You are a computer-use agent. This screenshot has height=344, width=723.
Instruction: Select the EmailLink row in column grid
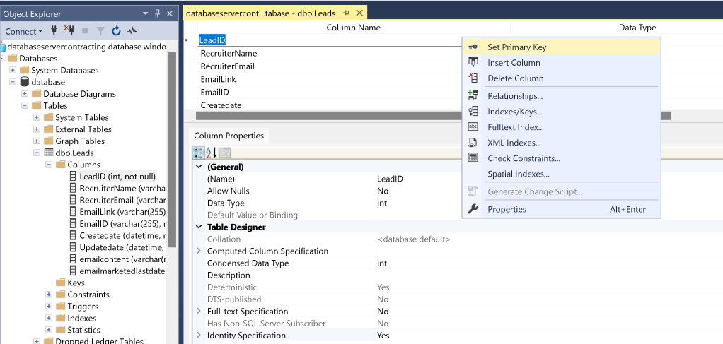tap(330, 79)
